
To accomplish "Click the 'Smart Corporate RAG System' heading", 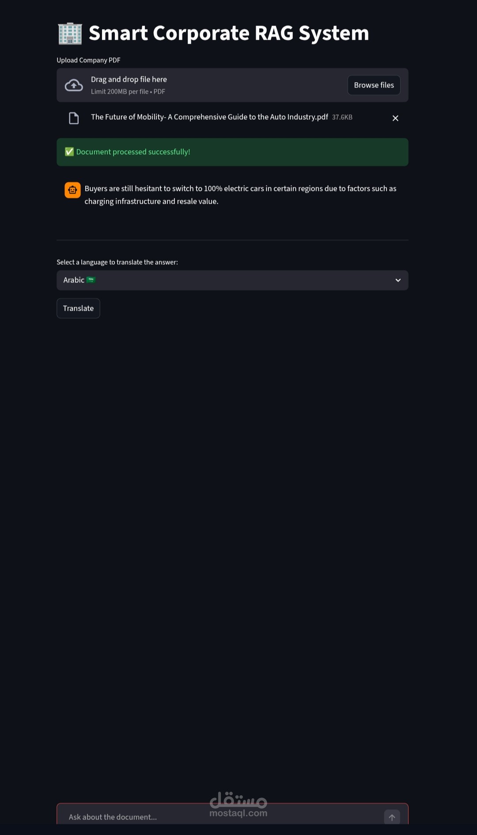I will point(229,34).
